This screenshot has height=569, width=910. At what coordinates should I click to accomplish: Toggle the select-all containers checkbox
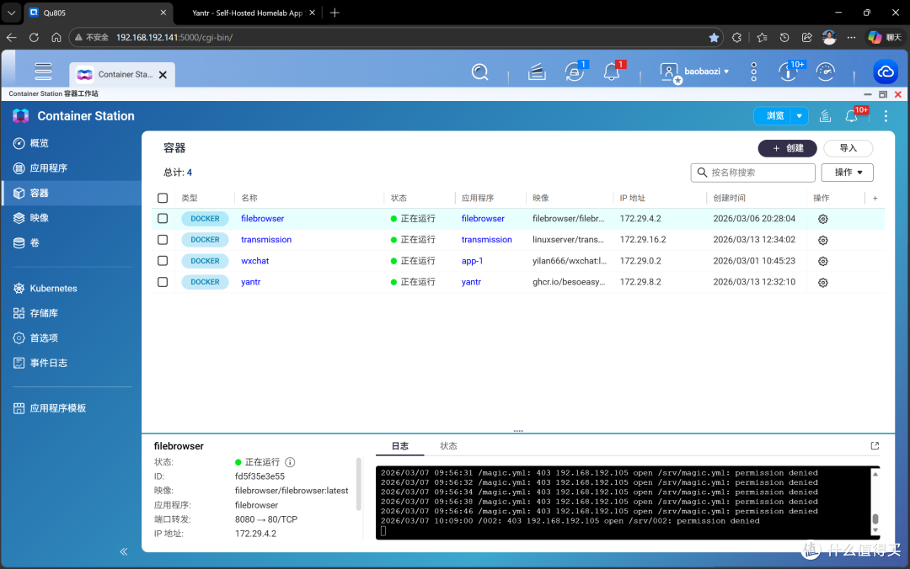(163, 199)
